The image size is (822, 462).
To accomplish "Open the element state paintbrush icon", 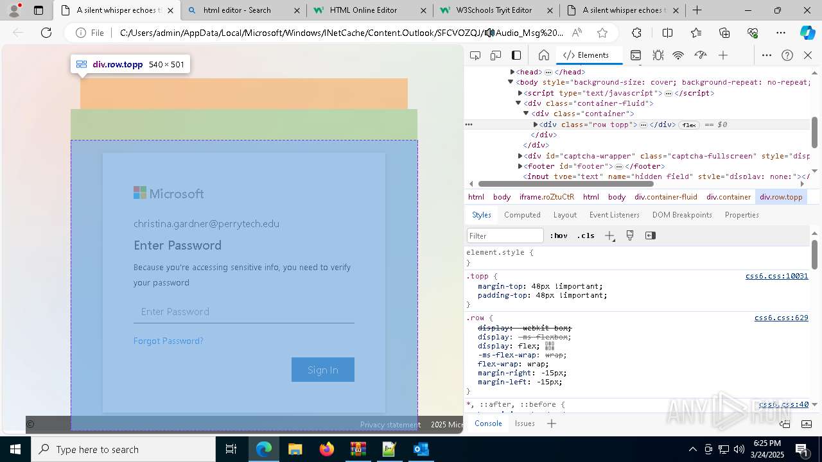I will click(630, 235).
